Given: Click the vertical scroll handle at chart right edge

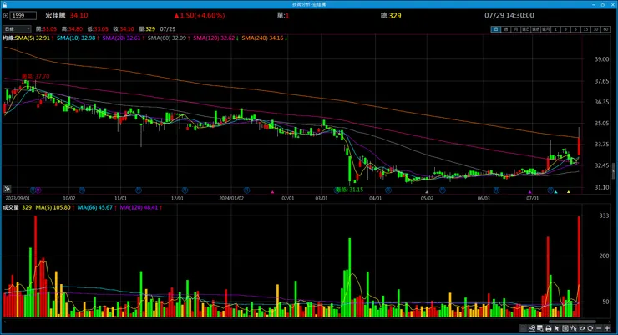Looking at the screenshot, I should [613, 172].
